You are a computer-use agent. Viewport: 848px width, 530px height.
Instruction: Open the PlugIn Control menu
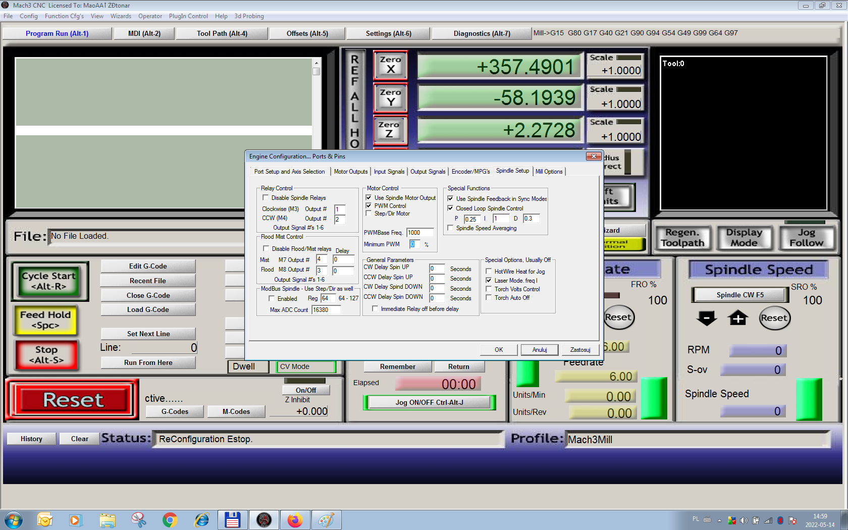(188, 16)
